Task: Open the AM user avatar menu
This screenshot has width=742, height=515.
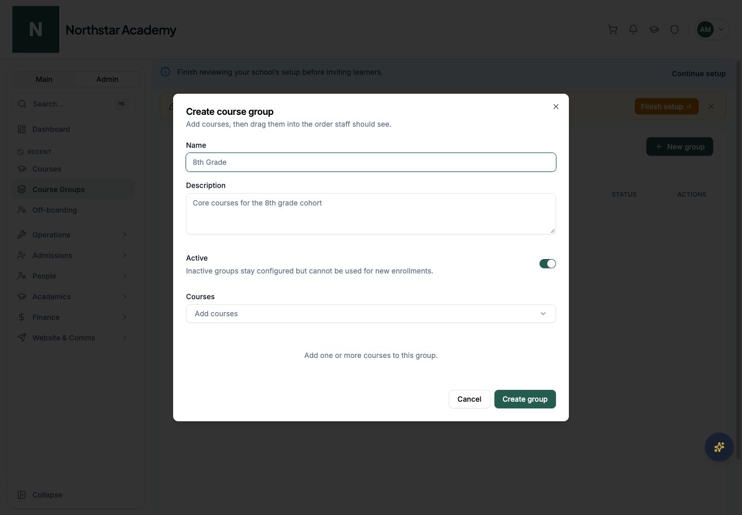Action: click(712, 29)
